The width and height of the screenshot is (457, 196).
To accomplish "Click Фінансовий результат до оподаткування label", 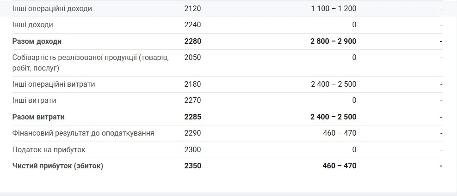I will tap(83, 133).
